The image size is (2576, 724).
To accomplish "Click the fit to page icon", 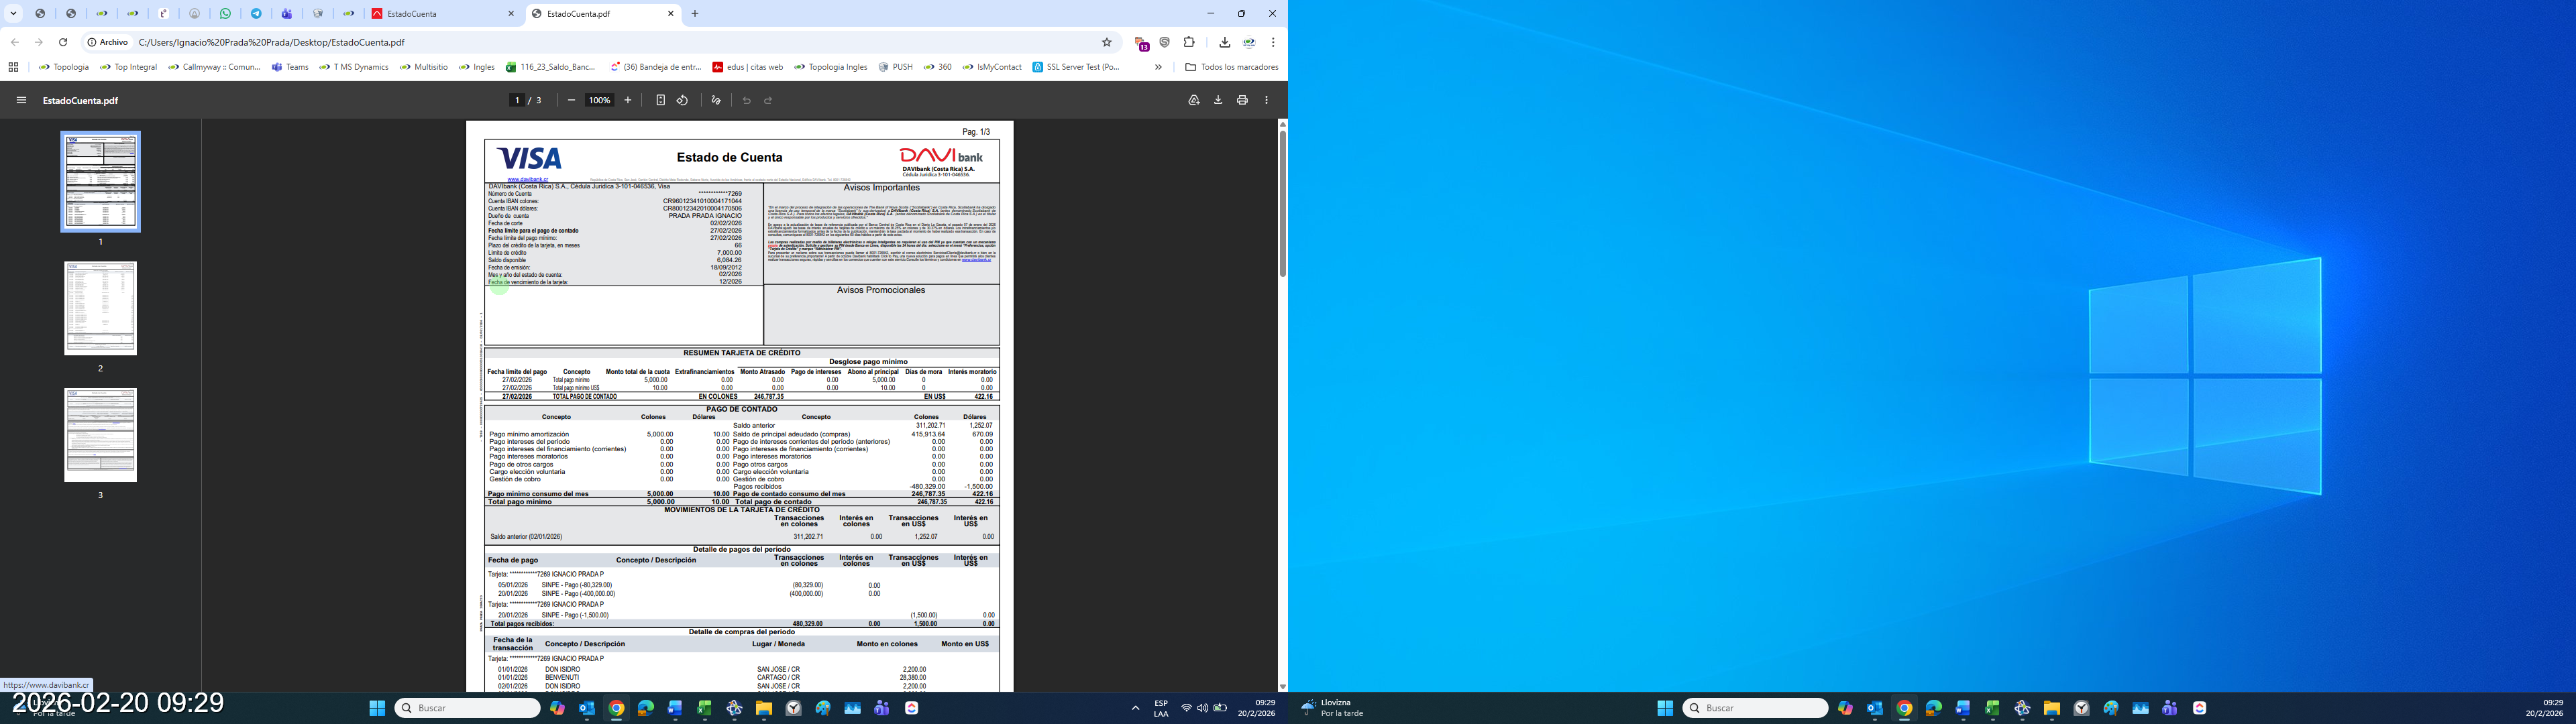I will tap(660, 100).
